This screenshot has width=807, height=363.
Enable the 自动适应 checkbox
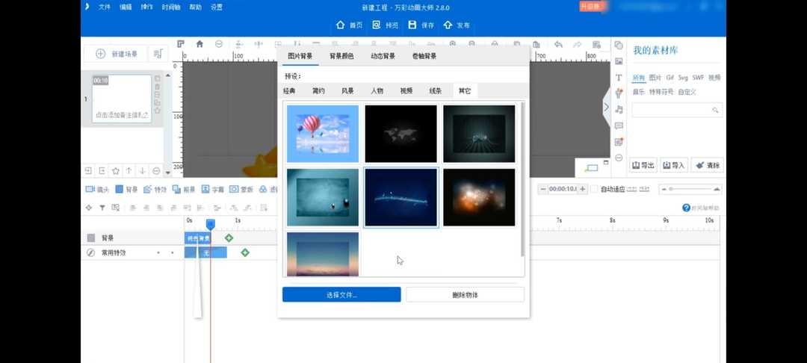click(x=594, y=189)
